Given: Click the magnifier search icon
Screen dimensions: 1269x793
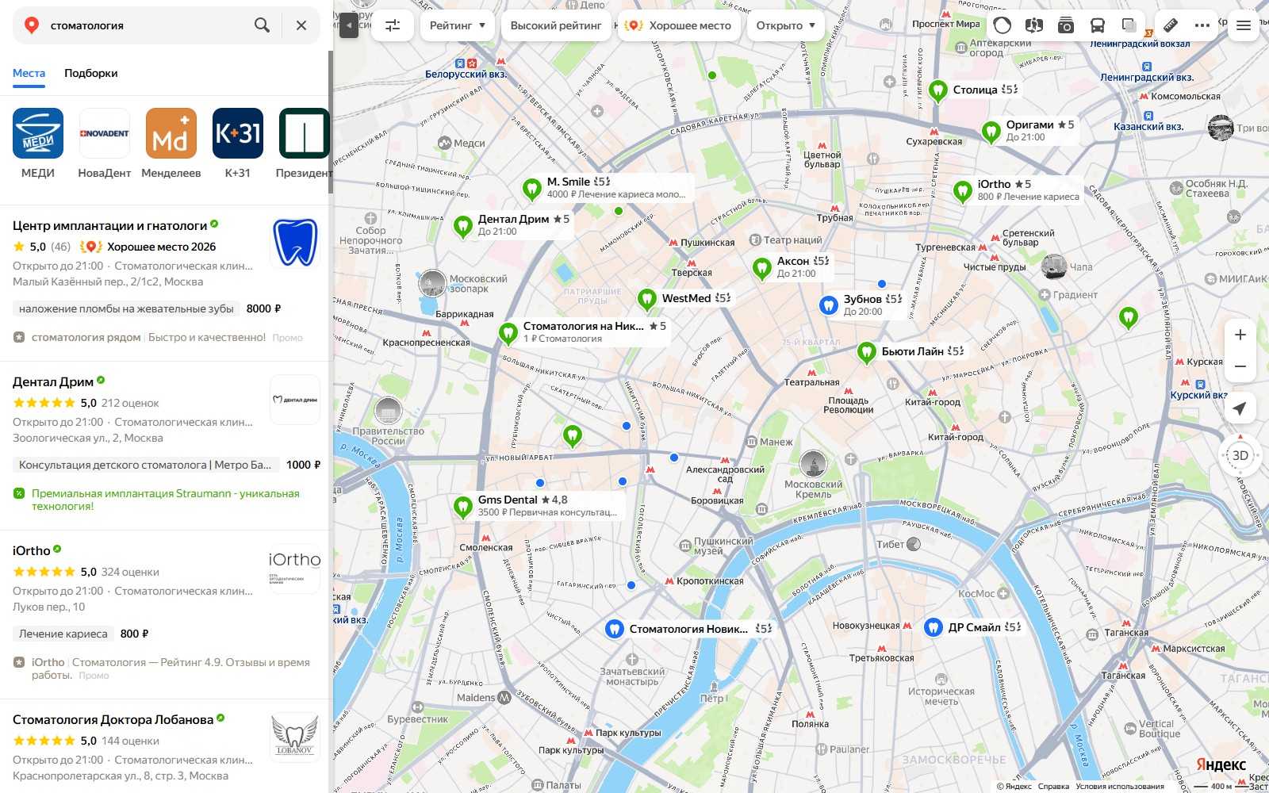Looking at the screenshot, I should tap(262, 25).
